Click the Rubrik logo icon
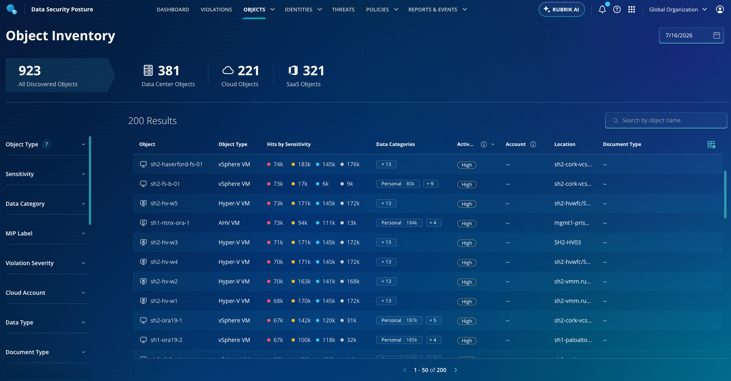 [x=12, y=9]
